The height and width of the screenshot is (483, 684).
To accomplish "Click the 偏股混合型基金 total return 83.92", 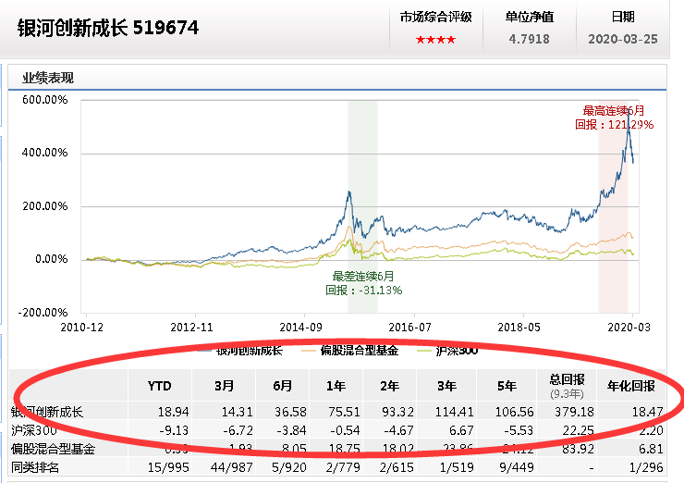I will [x=578, y=449].
